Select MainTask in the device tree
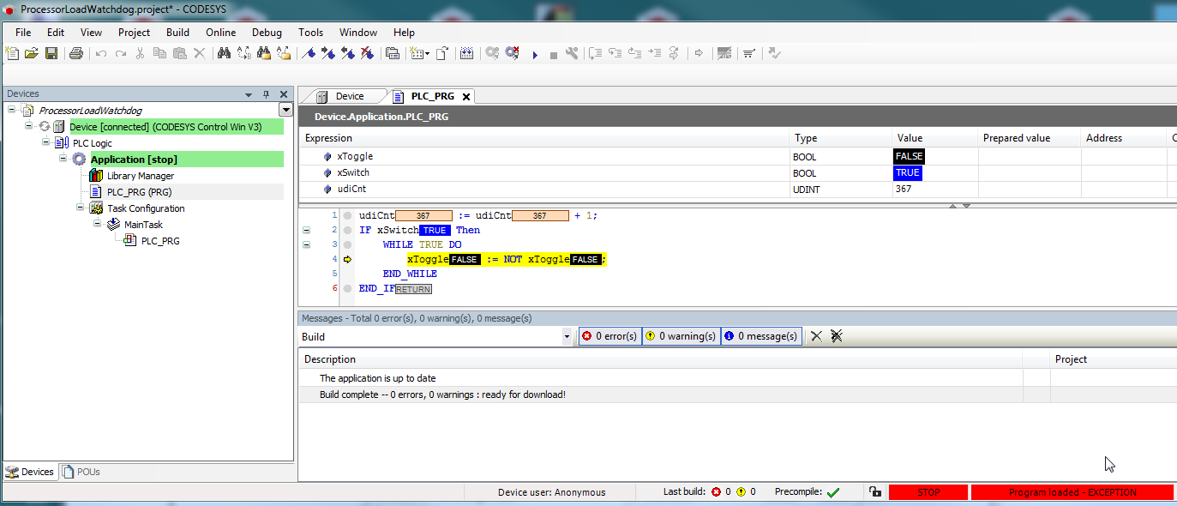The image size is (1177, 506). click(x=142, y=225)
